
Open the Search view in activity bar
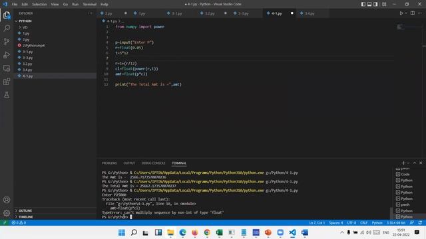coord(7,28)
